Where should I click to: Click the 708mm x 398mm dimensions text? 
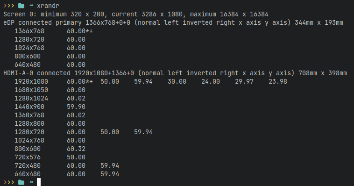[x=323, y=73]
